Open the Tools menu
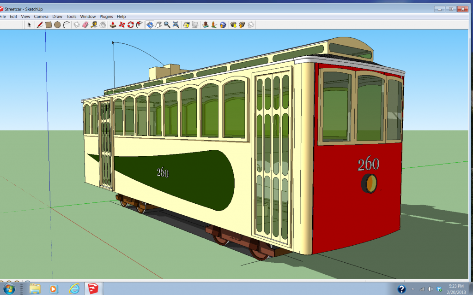 [71, 17]
